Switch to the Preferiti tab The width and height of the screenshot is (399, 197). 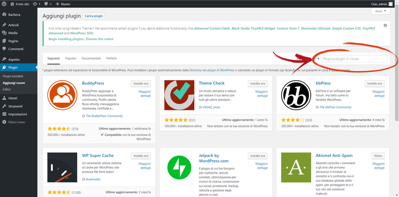pos(112,58)
